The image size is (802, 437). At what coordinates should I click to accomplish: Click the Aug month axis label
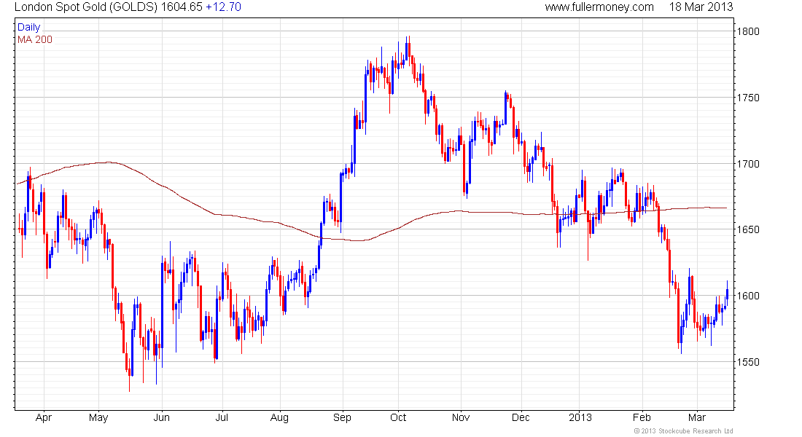[279, 418]
